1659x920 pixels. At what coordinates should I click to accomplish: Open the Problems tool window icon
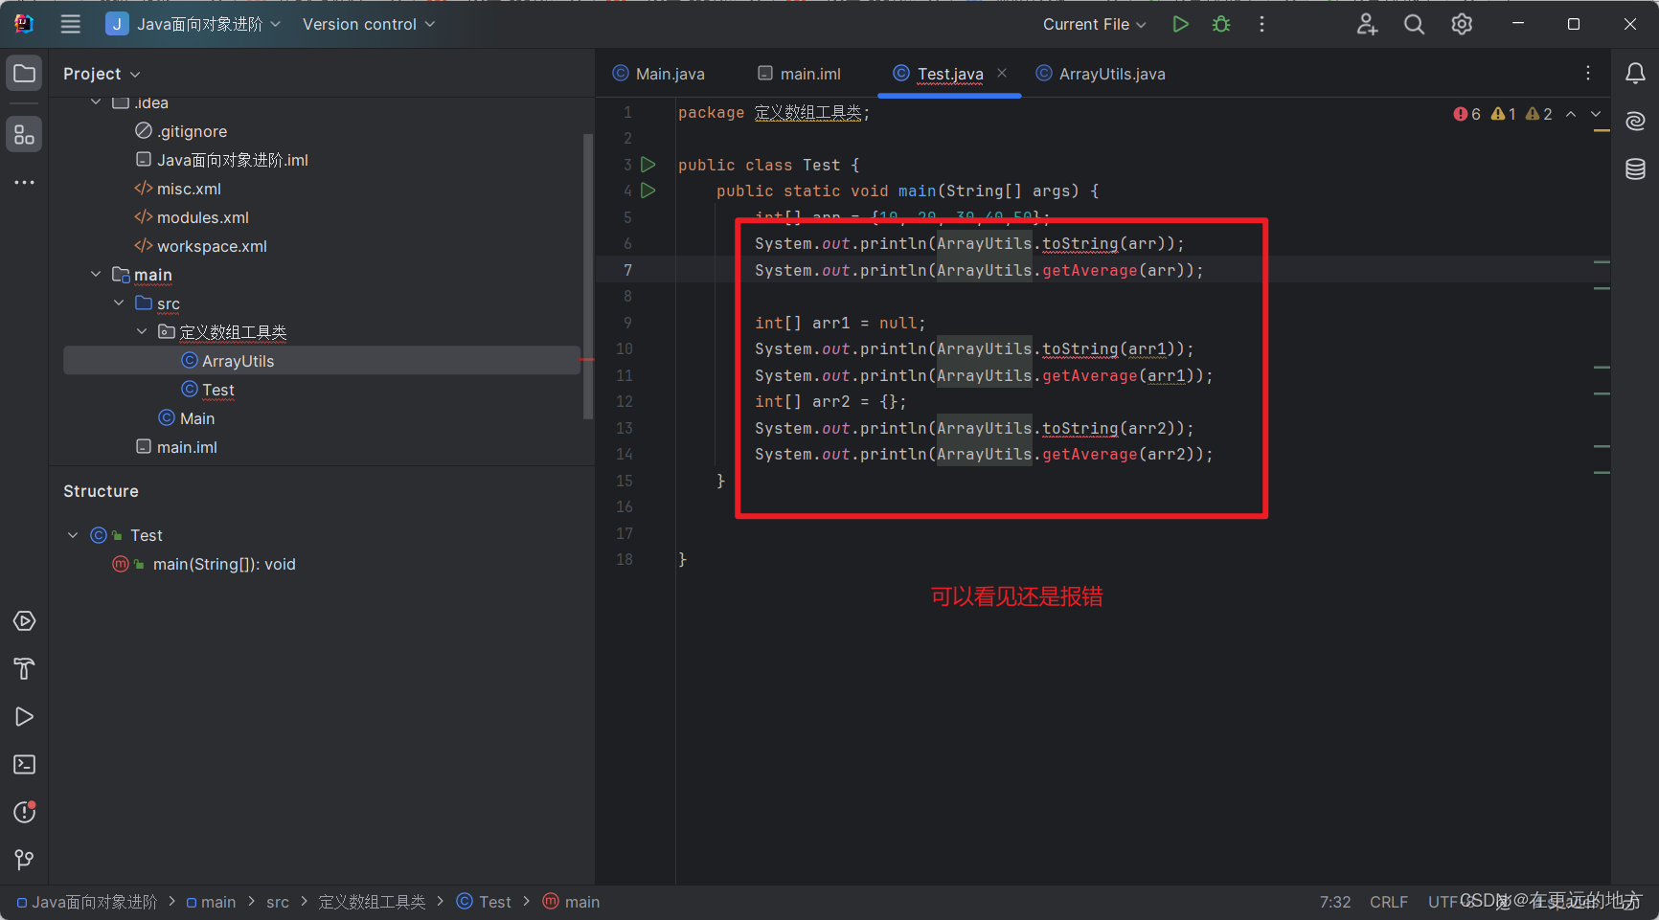[24, 812]
